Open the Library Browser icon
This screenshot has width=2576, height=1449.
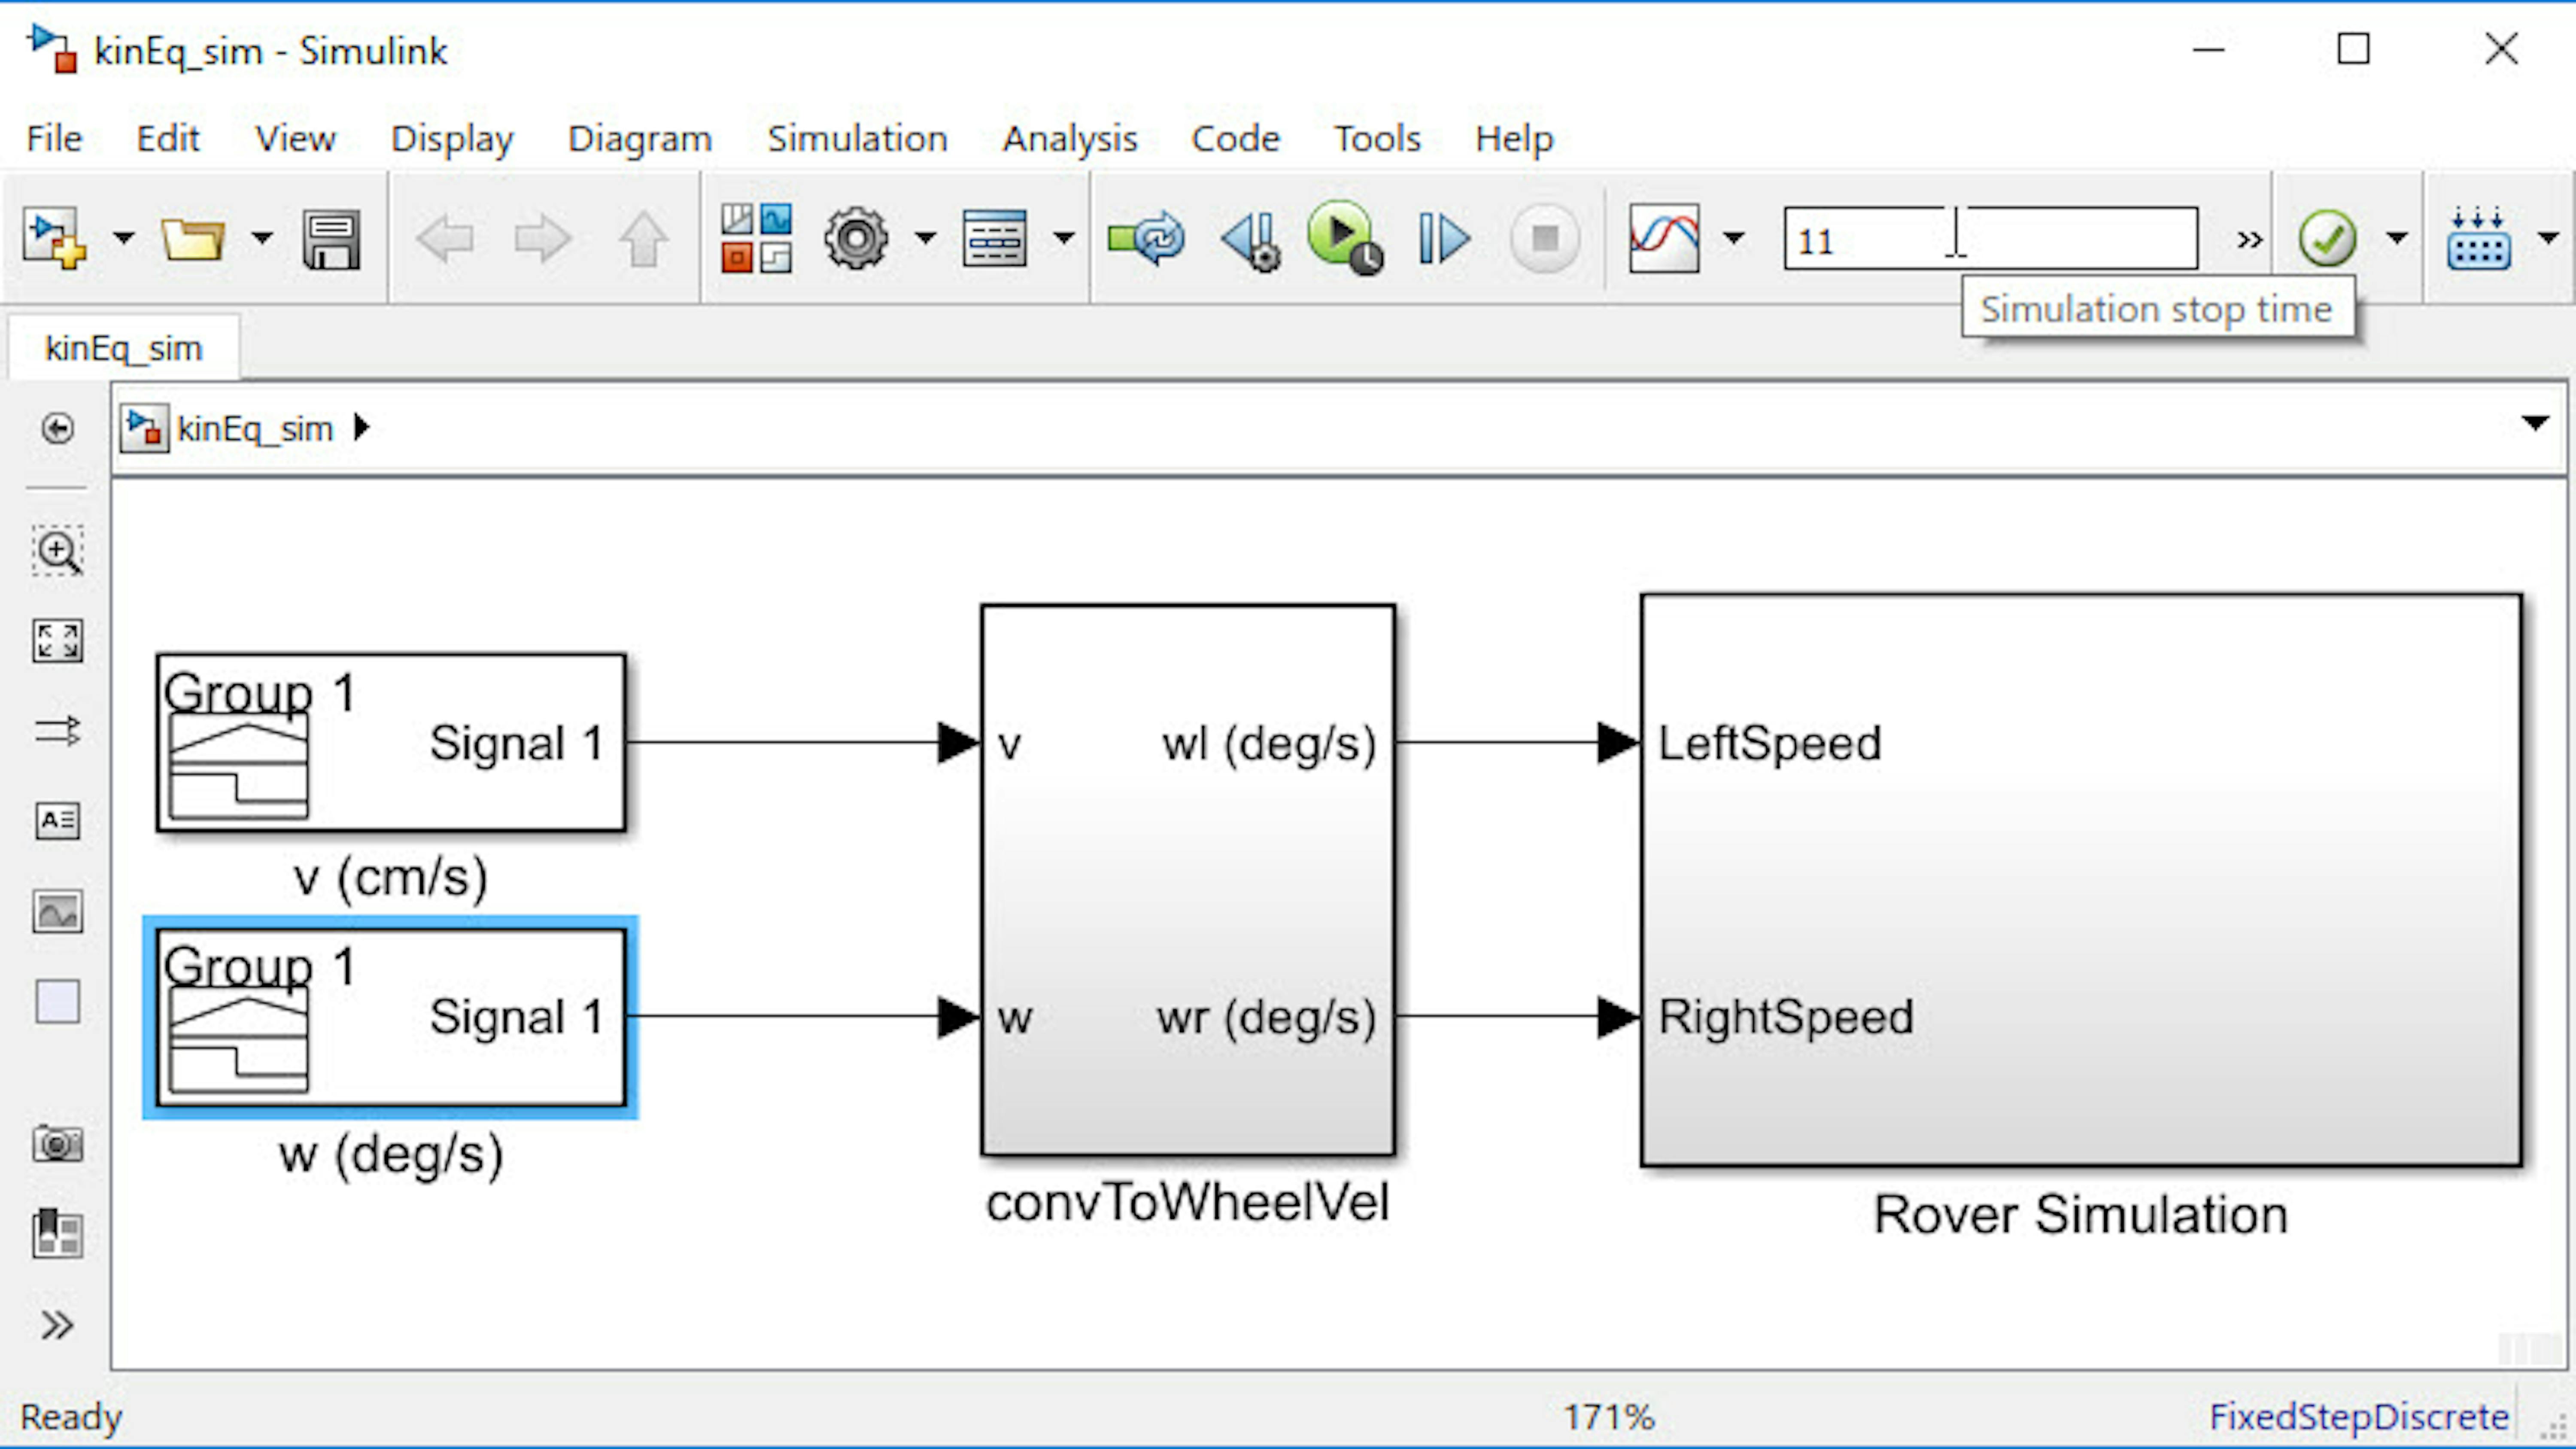pyautogui.click(x=756, y=238)
